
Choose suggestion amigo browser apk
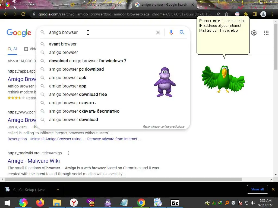point(113,78)
